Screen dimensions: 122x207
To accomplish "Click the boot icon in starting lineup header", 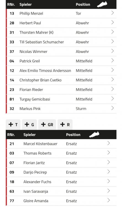I will [x=102, y=4].
